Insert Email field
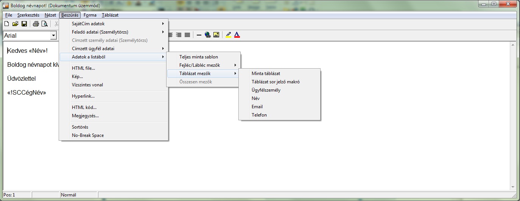The width and height of the screenshot is (520, 201). (280, 107)
